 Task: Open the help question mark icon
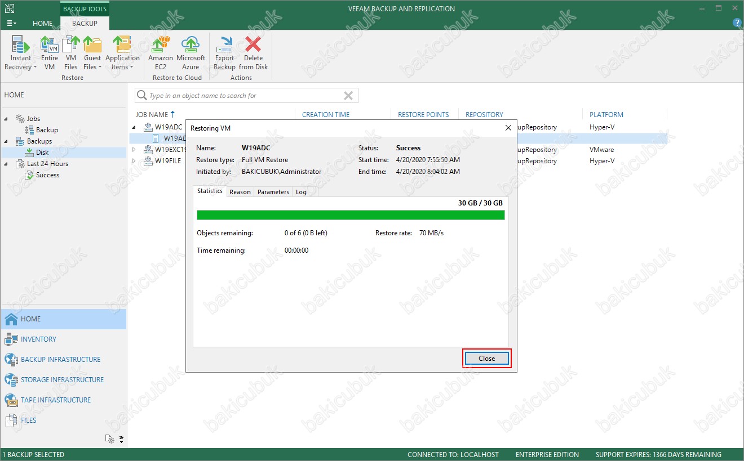tap(737, 23)
